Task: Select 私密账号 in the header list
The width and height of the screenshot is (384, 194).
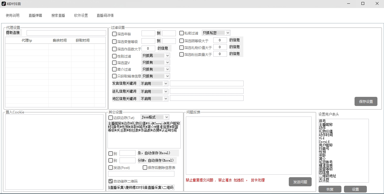Action: coord(326,162)
